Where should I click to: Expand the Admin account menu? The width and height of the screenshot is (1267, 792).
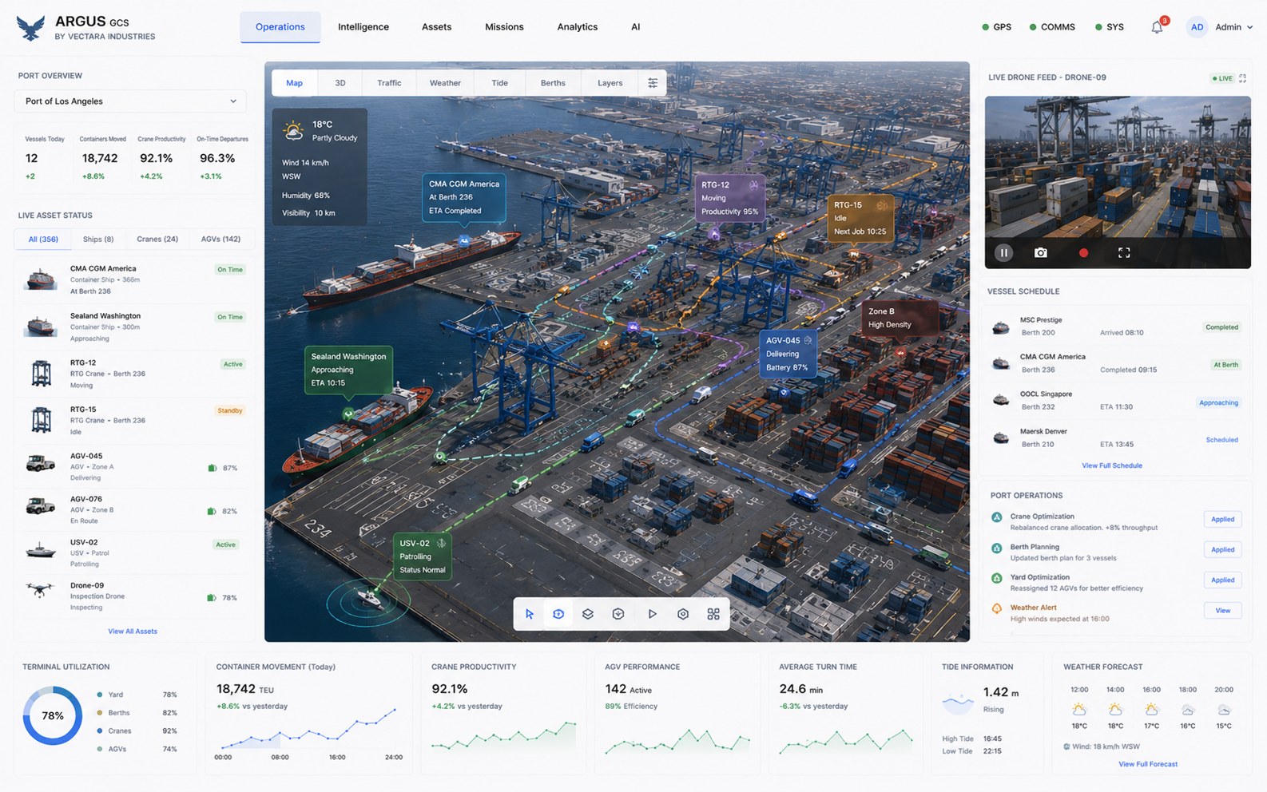[1233, 27]
